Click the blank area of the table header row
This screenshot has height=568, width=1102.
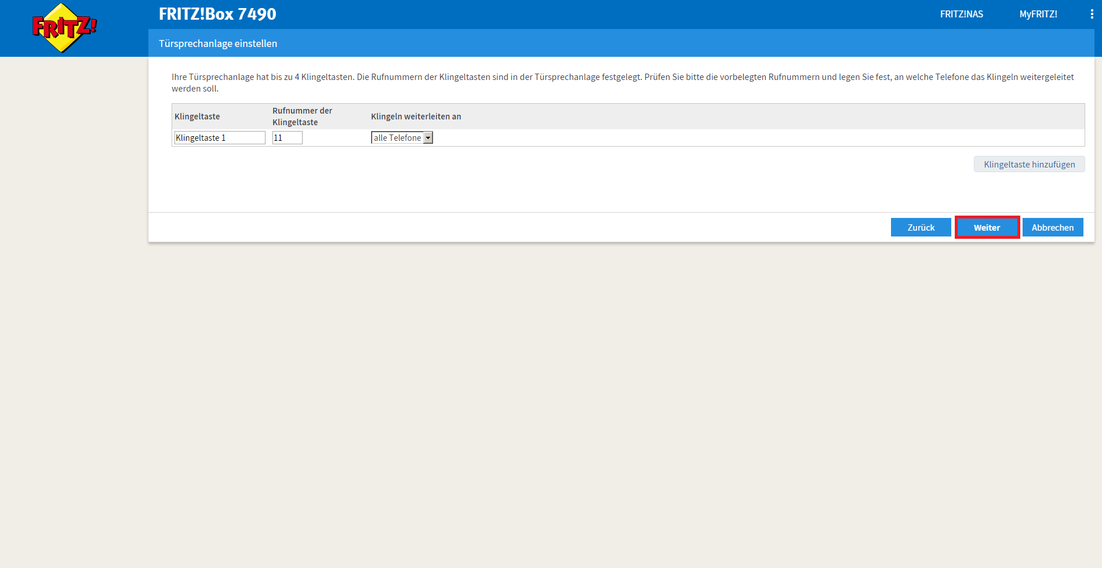pos(754,116)
